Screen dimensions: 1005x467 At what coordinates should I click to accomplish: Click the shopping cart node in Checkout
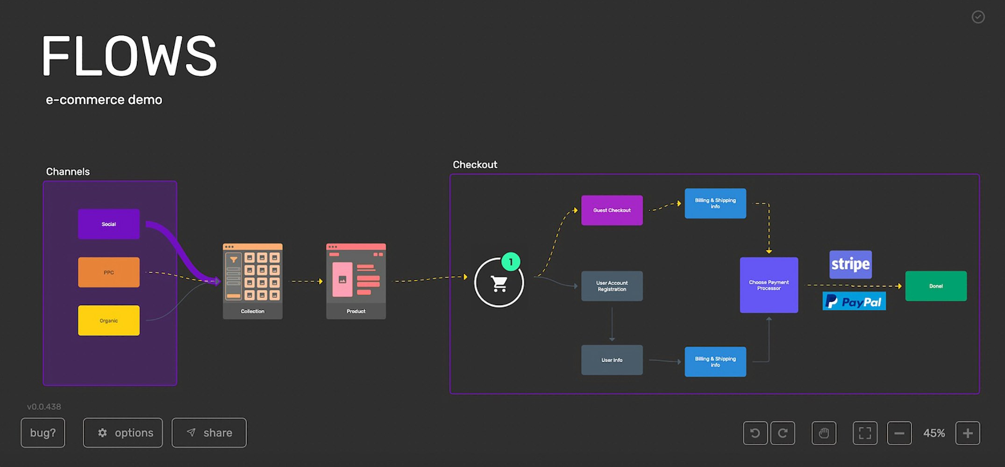click(499, 283)
